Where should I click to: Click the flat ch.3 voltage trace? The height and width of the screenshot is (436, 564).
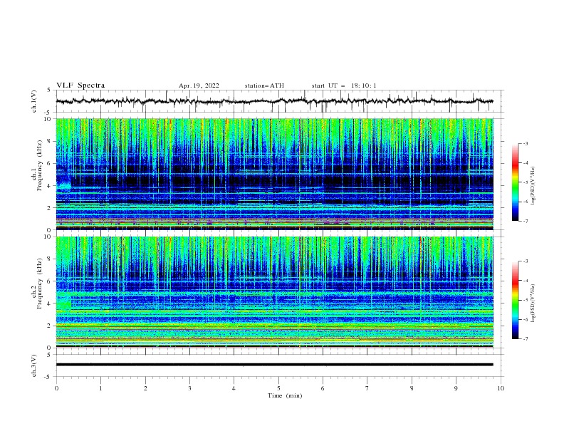274,365
